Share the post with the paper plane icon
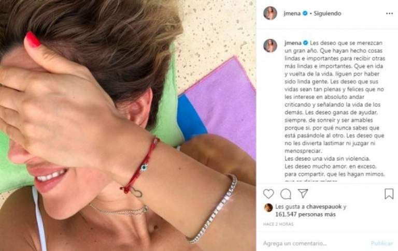 pyautogui.click(x=303, y=193)
